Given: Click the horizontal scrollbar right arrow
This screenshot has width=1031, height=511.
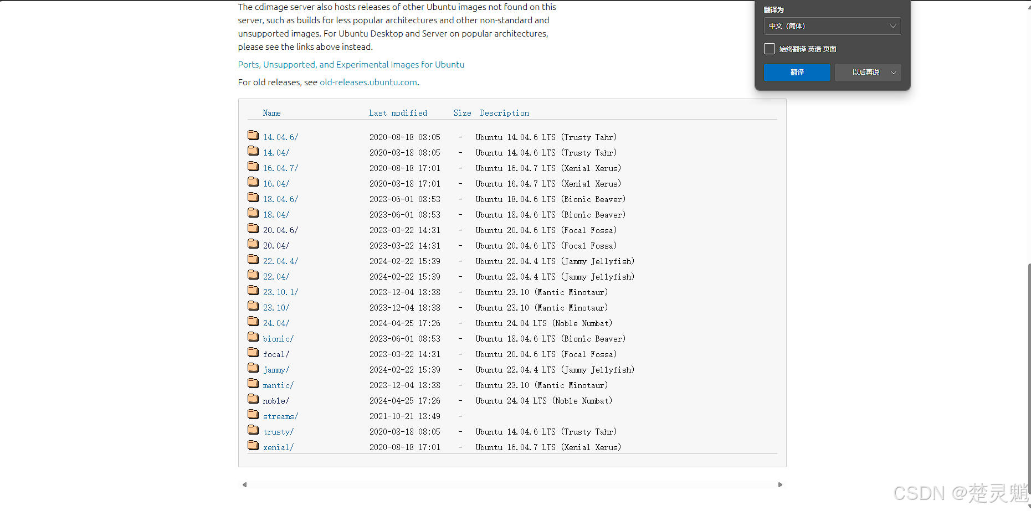Looking at the screenshot, I should click(x=780, y=484).
